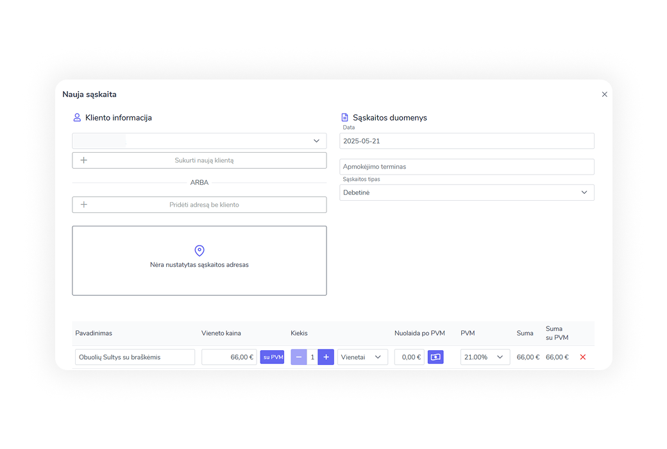
Task: Decrease quantity with the minus button
Action: coord(299,357)
